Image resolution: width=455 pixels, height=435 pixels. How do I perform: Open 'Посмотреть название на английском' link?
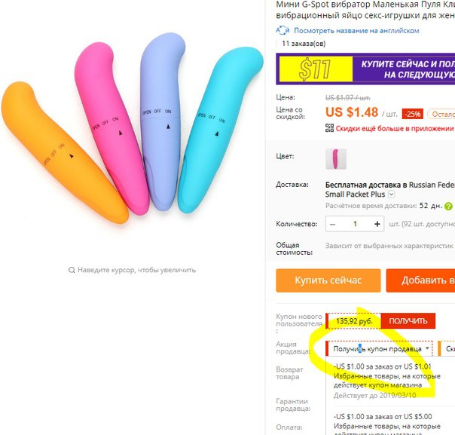(356, 30)
